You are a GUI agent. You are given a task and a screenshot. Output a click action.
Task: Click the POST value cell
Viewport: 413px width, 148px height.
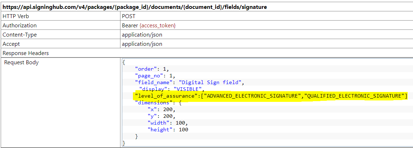click(x=129, y=16)
